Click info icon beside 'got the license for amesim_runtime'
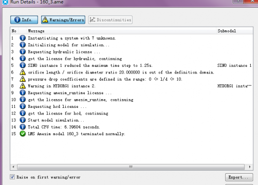Screen dimensions: 258x185 click(x=23, y=100)
